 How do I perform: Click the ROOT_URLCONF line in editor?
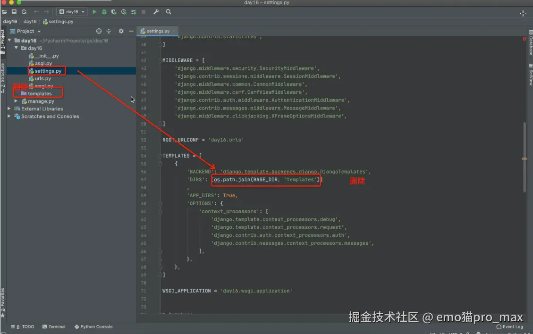(x=203, y=140)
